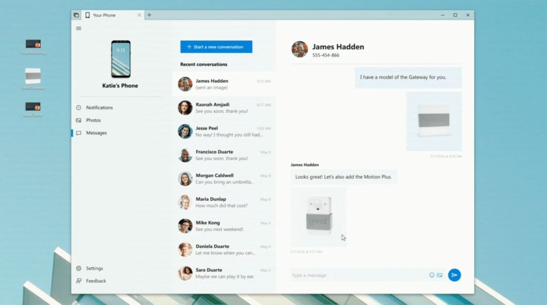547x305 pixels.
Task: Open SmartBuildings PowerPoint file on desktop
Action: pos(33,46)
